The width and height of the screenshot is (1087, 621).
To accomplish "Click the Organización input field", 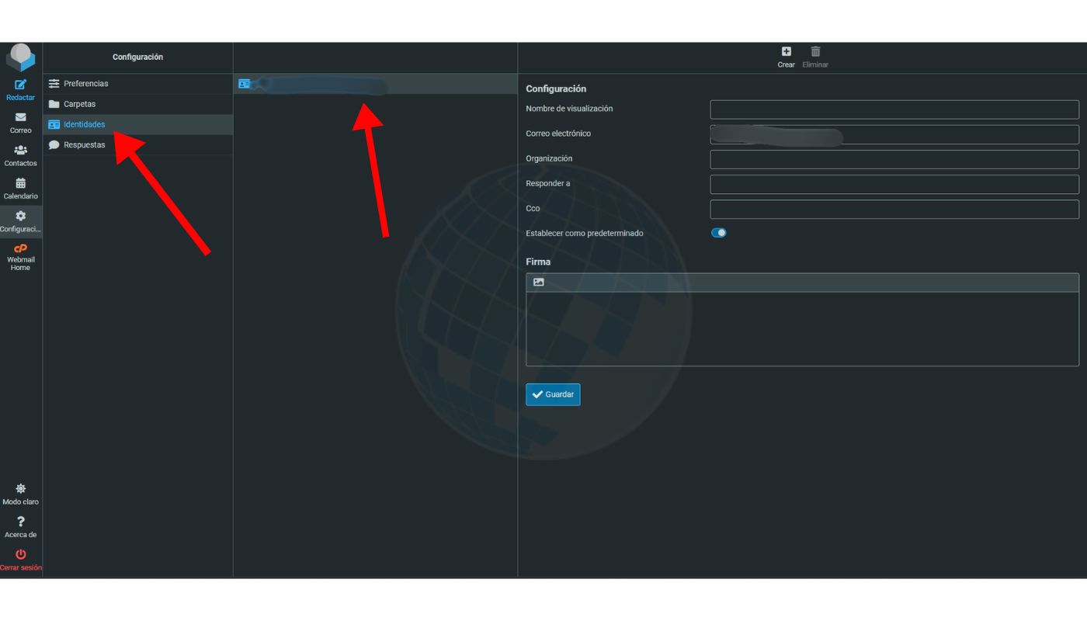I will pyautogui.click(x=894, y=159).
